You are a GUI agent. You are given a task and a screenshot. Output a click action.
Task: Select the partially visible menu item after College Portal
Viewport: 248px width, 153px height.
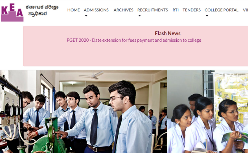tap(245, 10)
